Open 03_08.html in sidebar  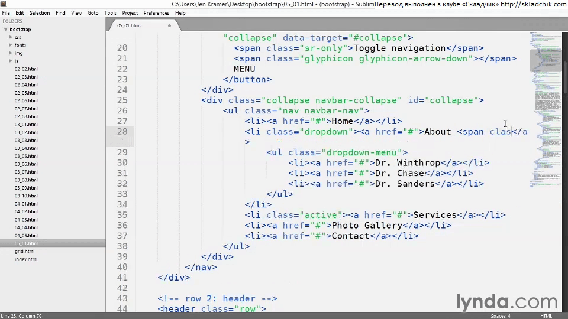tap(26, 180)
